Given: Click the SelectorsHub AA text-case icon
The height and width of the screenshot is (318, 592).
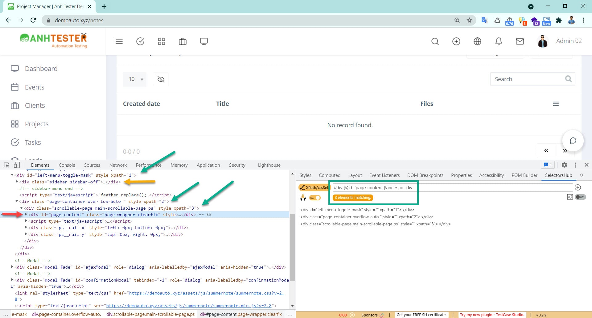Looking at the screenshot, I should click(570, 197).
